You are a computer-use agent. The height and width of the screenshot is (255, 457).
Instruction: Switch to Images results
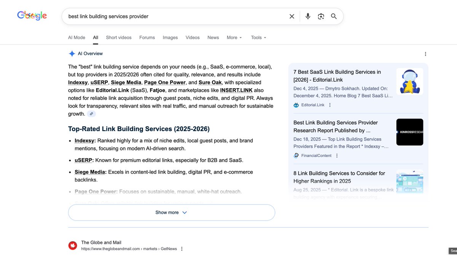[170, 38]
